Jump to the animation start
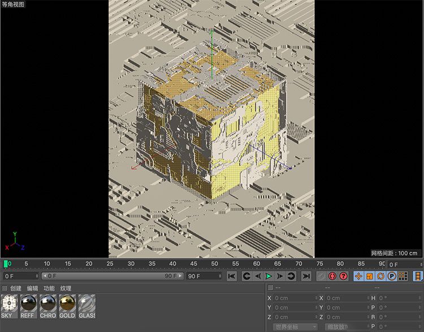 click(231, 276)
